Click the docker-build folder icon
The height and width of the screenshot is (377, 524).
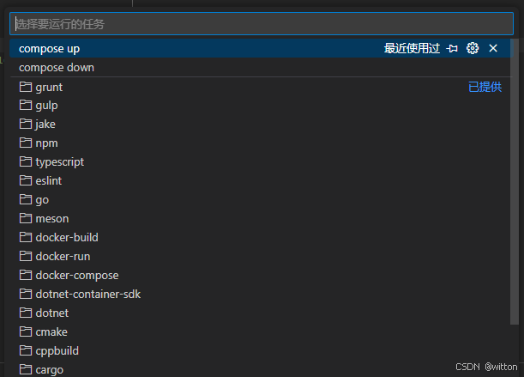[25, 237]
